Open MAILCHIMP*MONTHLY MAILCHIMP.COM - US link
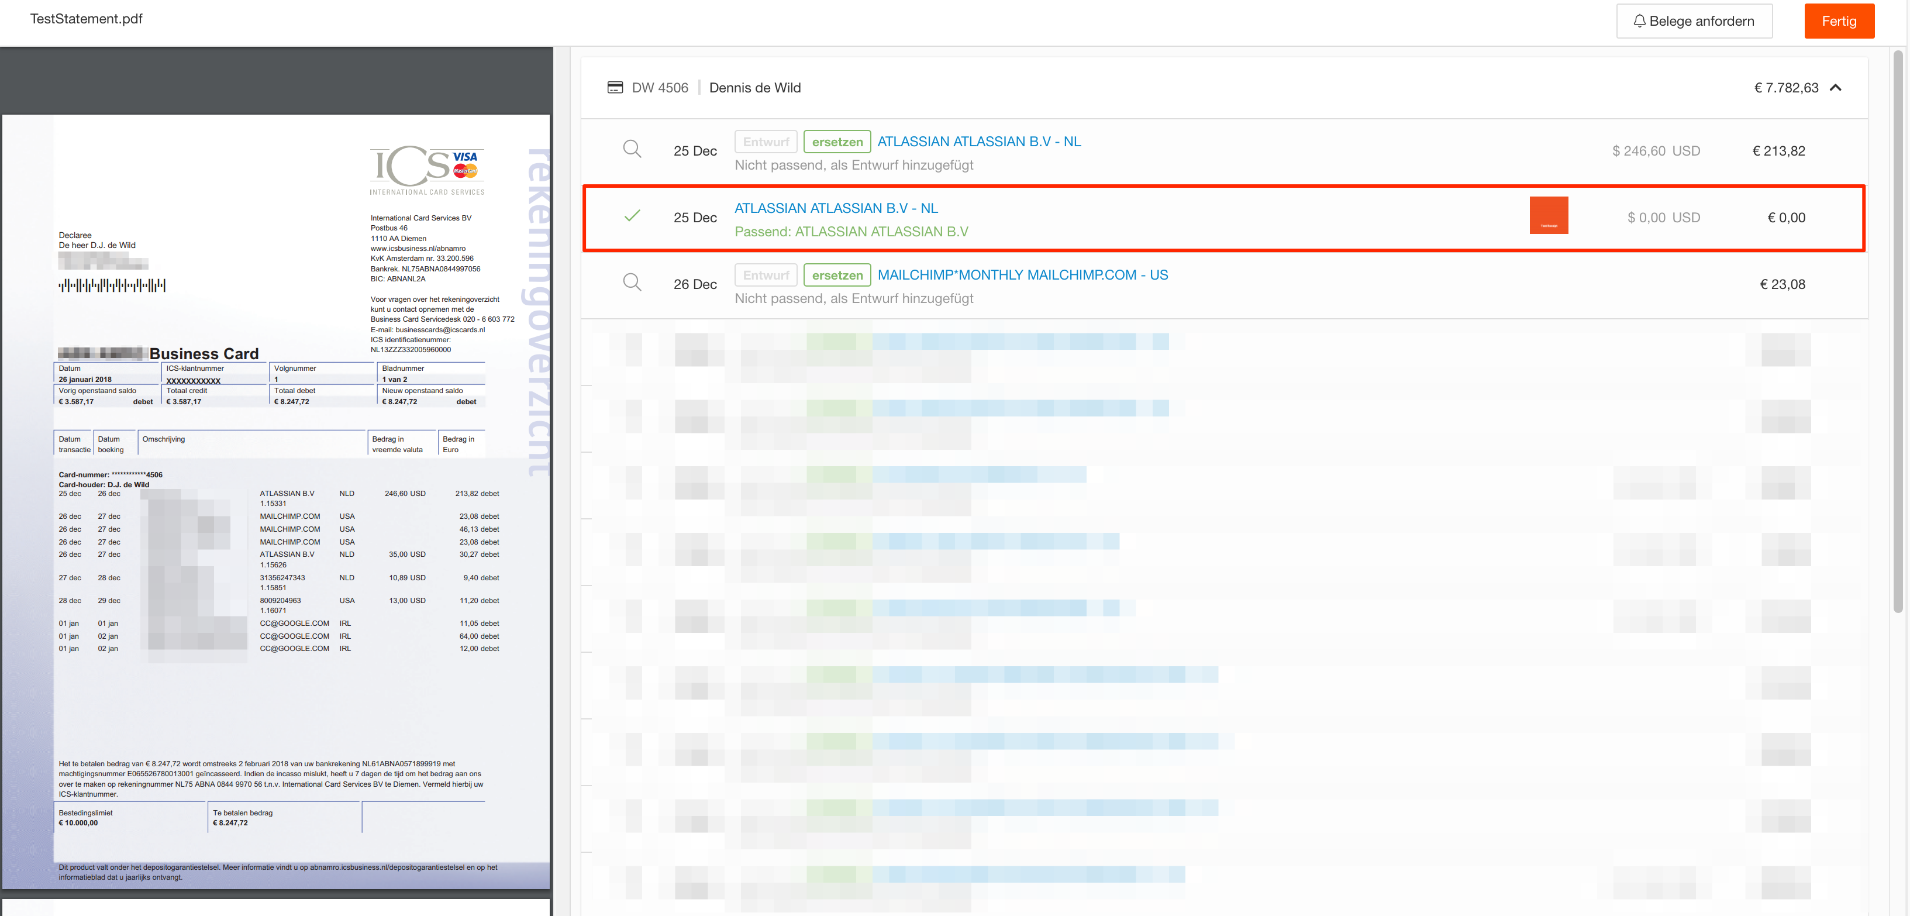This screenshot has height=916, width=1910. [x=1022, y=275]
